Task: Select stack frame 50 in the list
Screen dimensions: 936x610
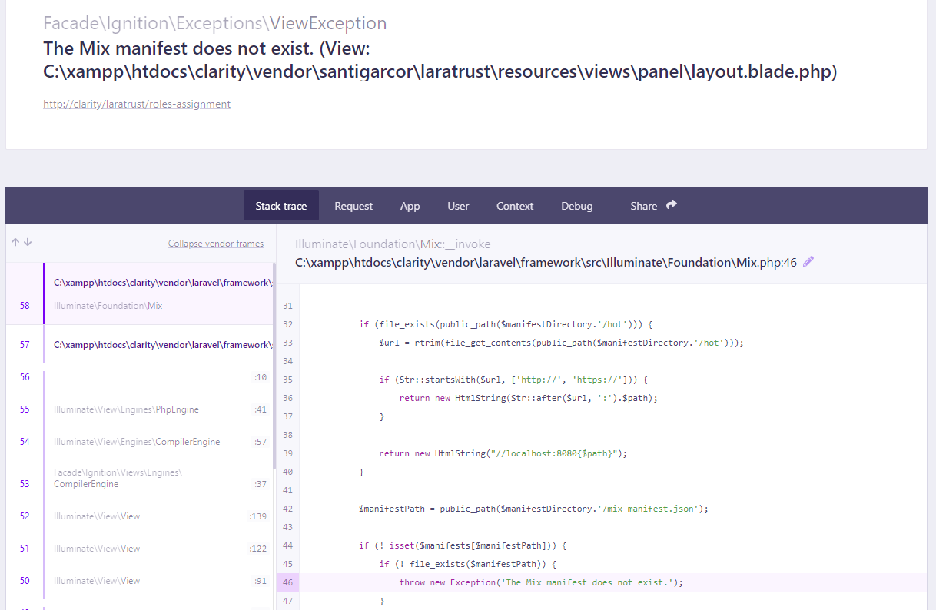Action: click(138, 580)
